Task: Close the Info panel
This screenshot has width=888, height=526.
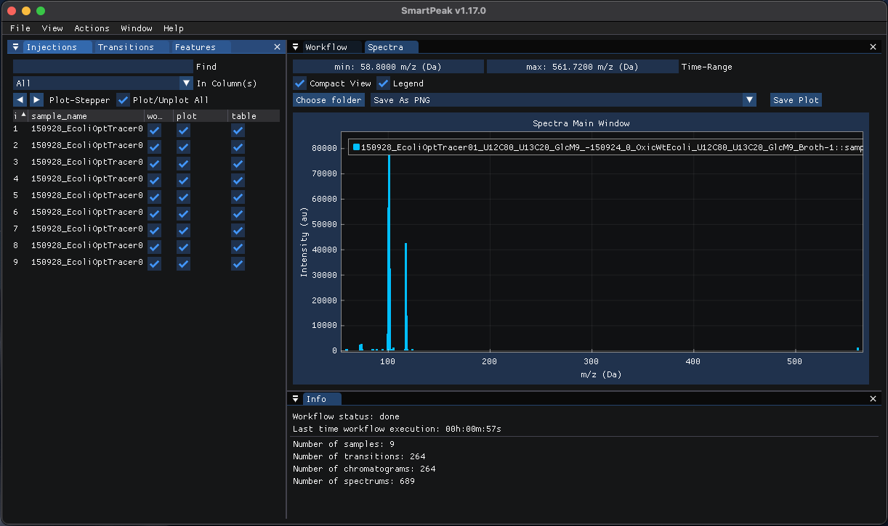Action: coord(873,399)
